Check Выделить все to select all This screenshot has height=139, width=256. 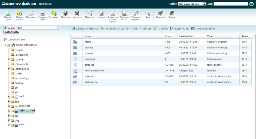tap(172, 29)
